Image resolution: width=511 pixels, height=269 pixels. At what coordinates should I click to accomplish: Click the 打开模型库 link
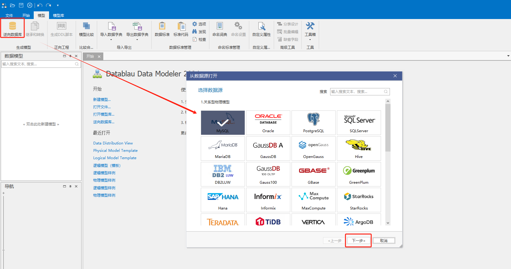click(104, 114)
